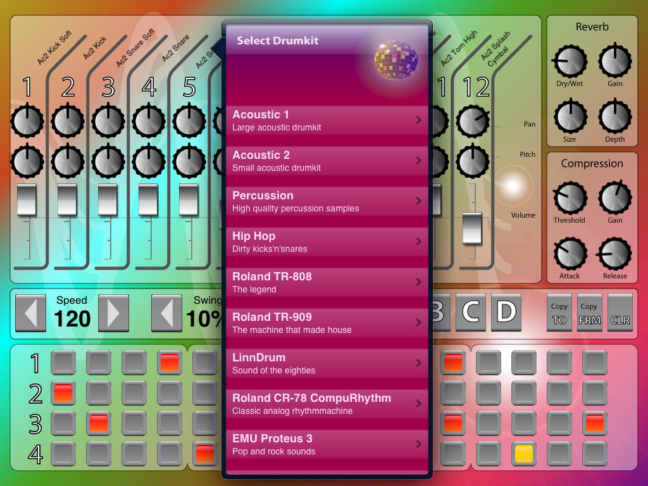Adjust the Reverb Gain knob
Image resolution: width=648 pixels, height=486 pixels.
point(615,61)
